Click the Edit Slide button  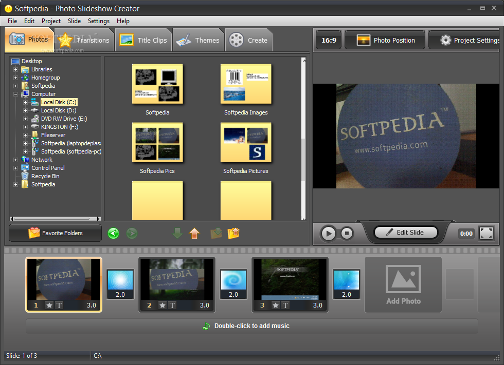click(406, 232)
